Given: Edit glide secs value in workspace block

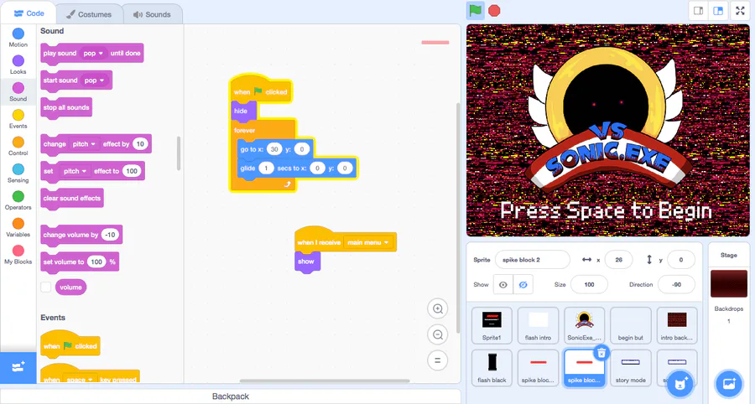Looking at the screenshot, I should [x=266, y=168].
